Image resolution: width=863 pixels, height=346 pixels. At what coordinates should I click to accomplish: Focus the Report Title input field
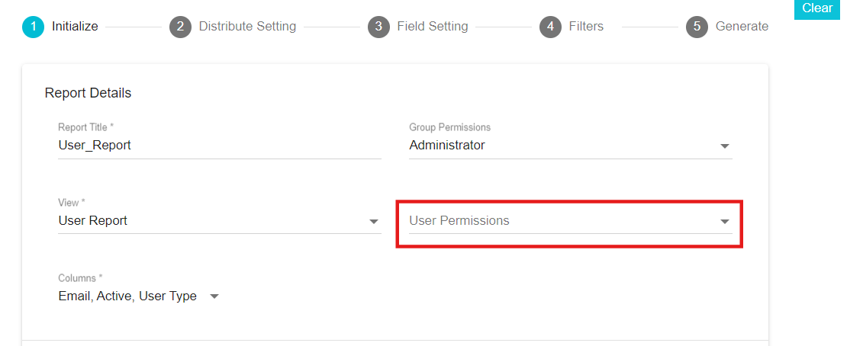click(220, 146)
